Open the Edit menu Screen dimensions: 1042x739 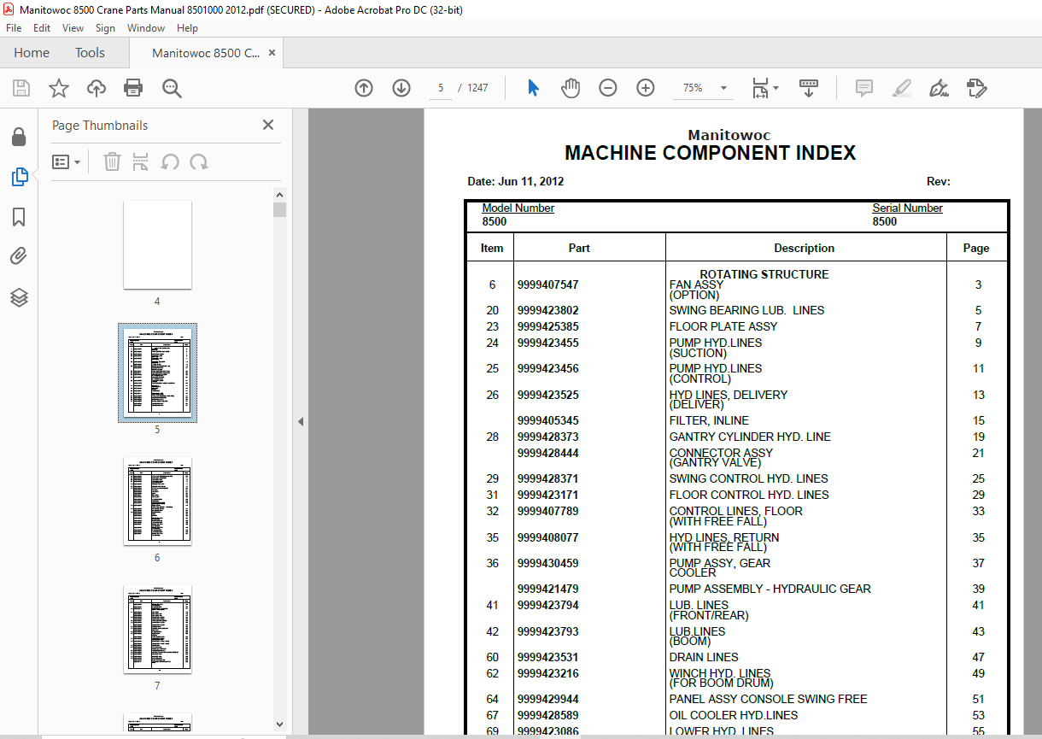[42, 28]
